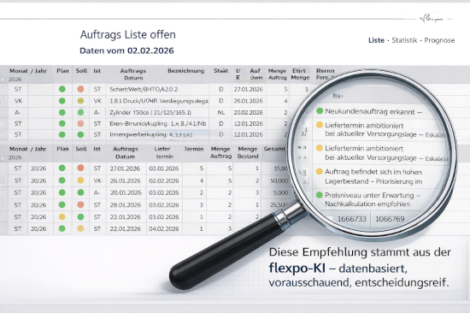The width and height of the screenshot is (470, 313).
Task: Click the green Soll dot in the lower-table row with Auftragsdatum 20.01.2026
Action: pyautogui.click(x=80, y=192)
